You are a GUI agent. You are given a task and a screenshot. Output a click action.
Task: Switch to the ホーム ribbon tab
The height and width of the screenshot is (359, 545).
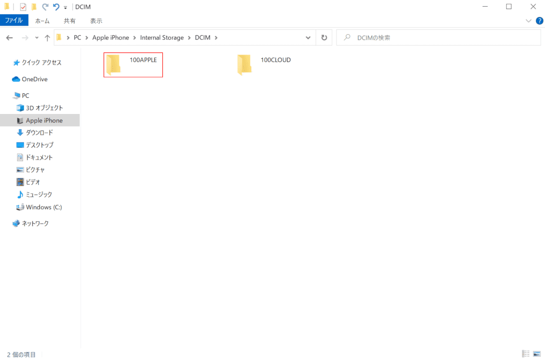point(43,21)
